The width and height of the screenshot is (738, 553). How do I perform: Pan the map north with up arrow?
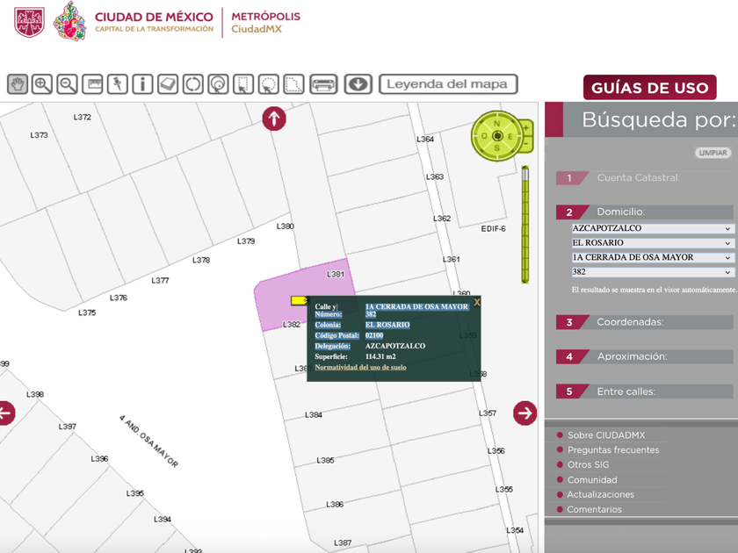pyautogui.click(x=274, y=118)
